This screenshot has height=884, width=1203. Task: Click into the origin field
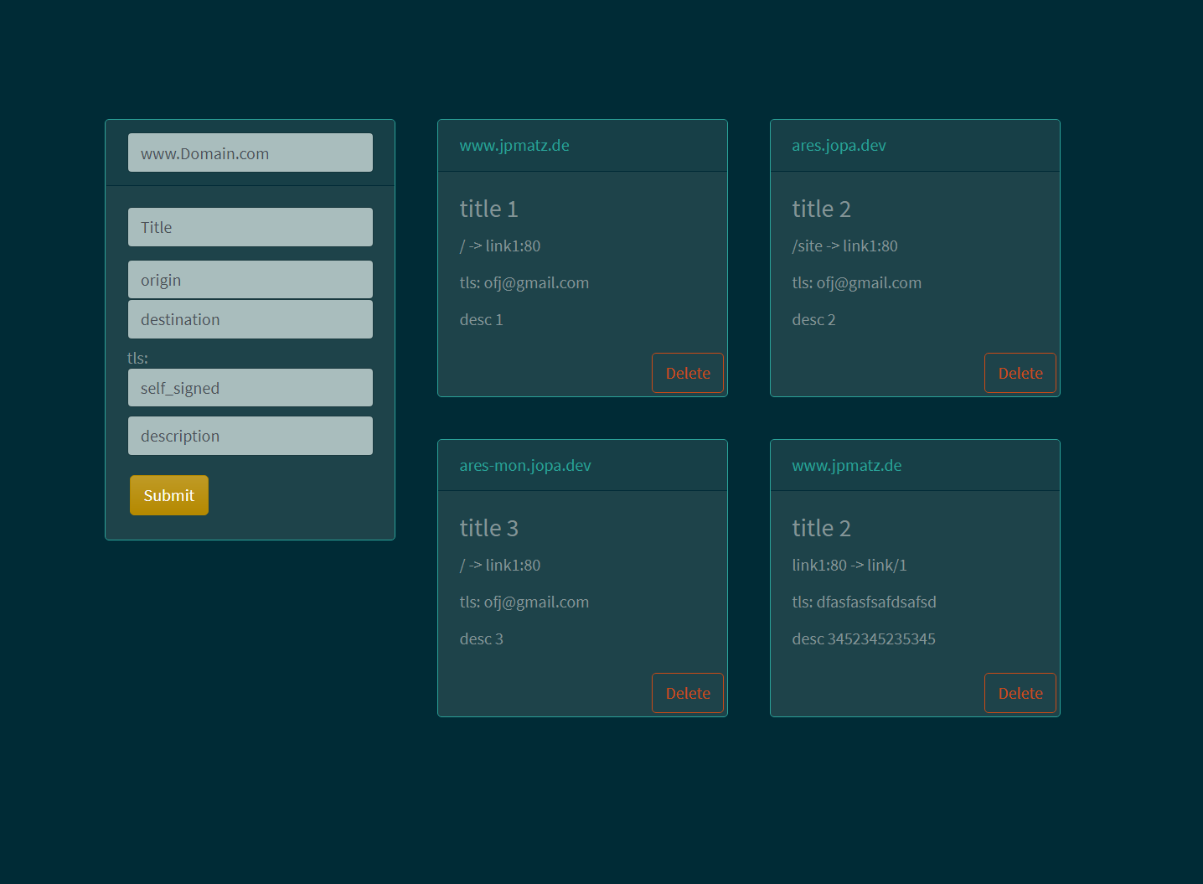pos(250,280)
